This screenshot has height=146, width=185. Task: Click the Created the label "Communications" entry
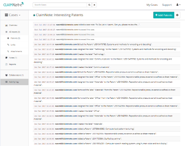tap(107, 67)
